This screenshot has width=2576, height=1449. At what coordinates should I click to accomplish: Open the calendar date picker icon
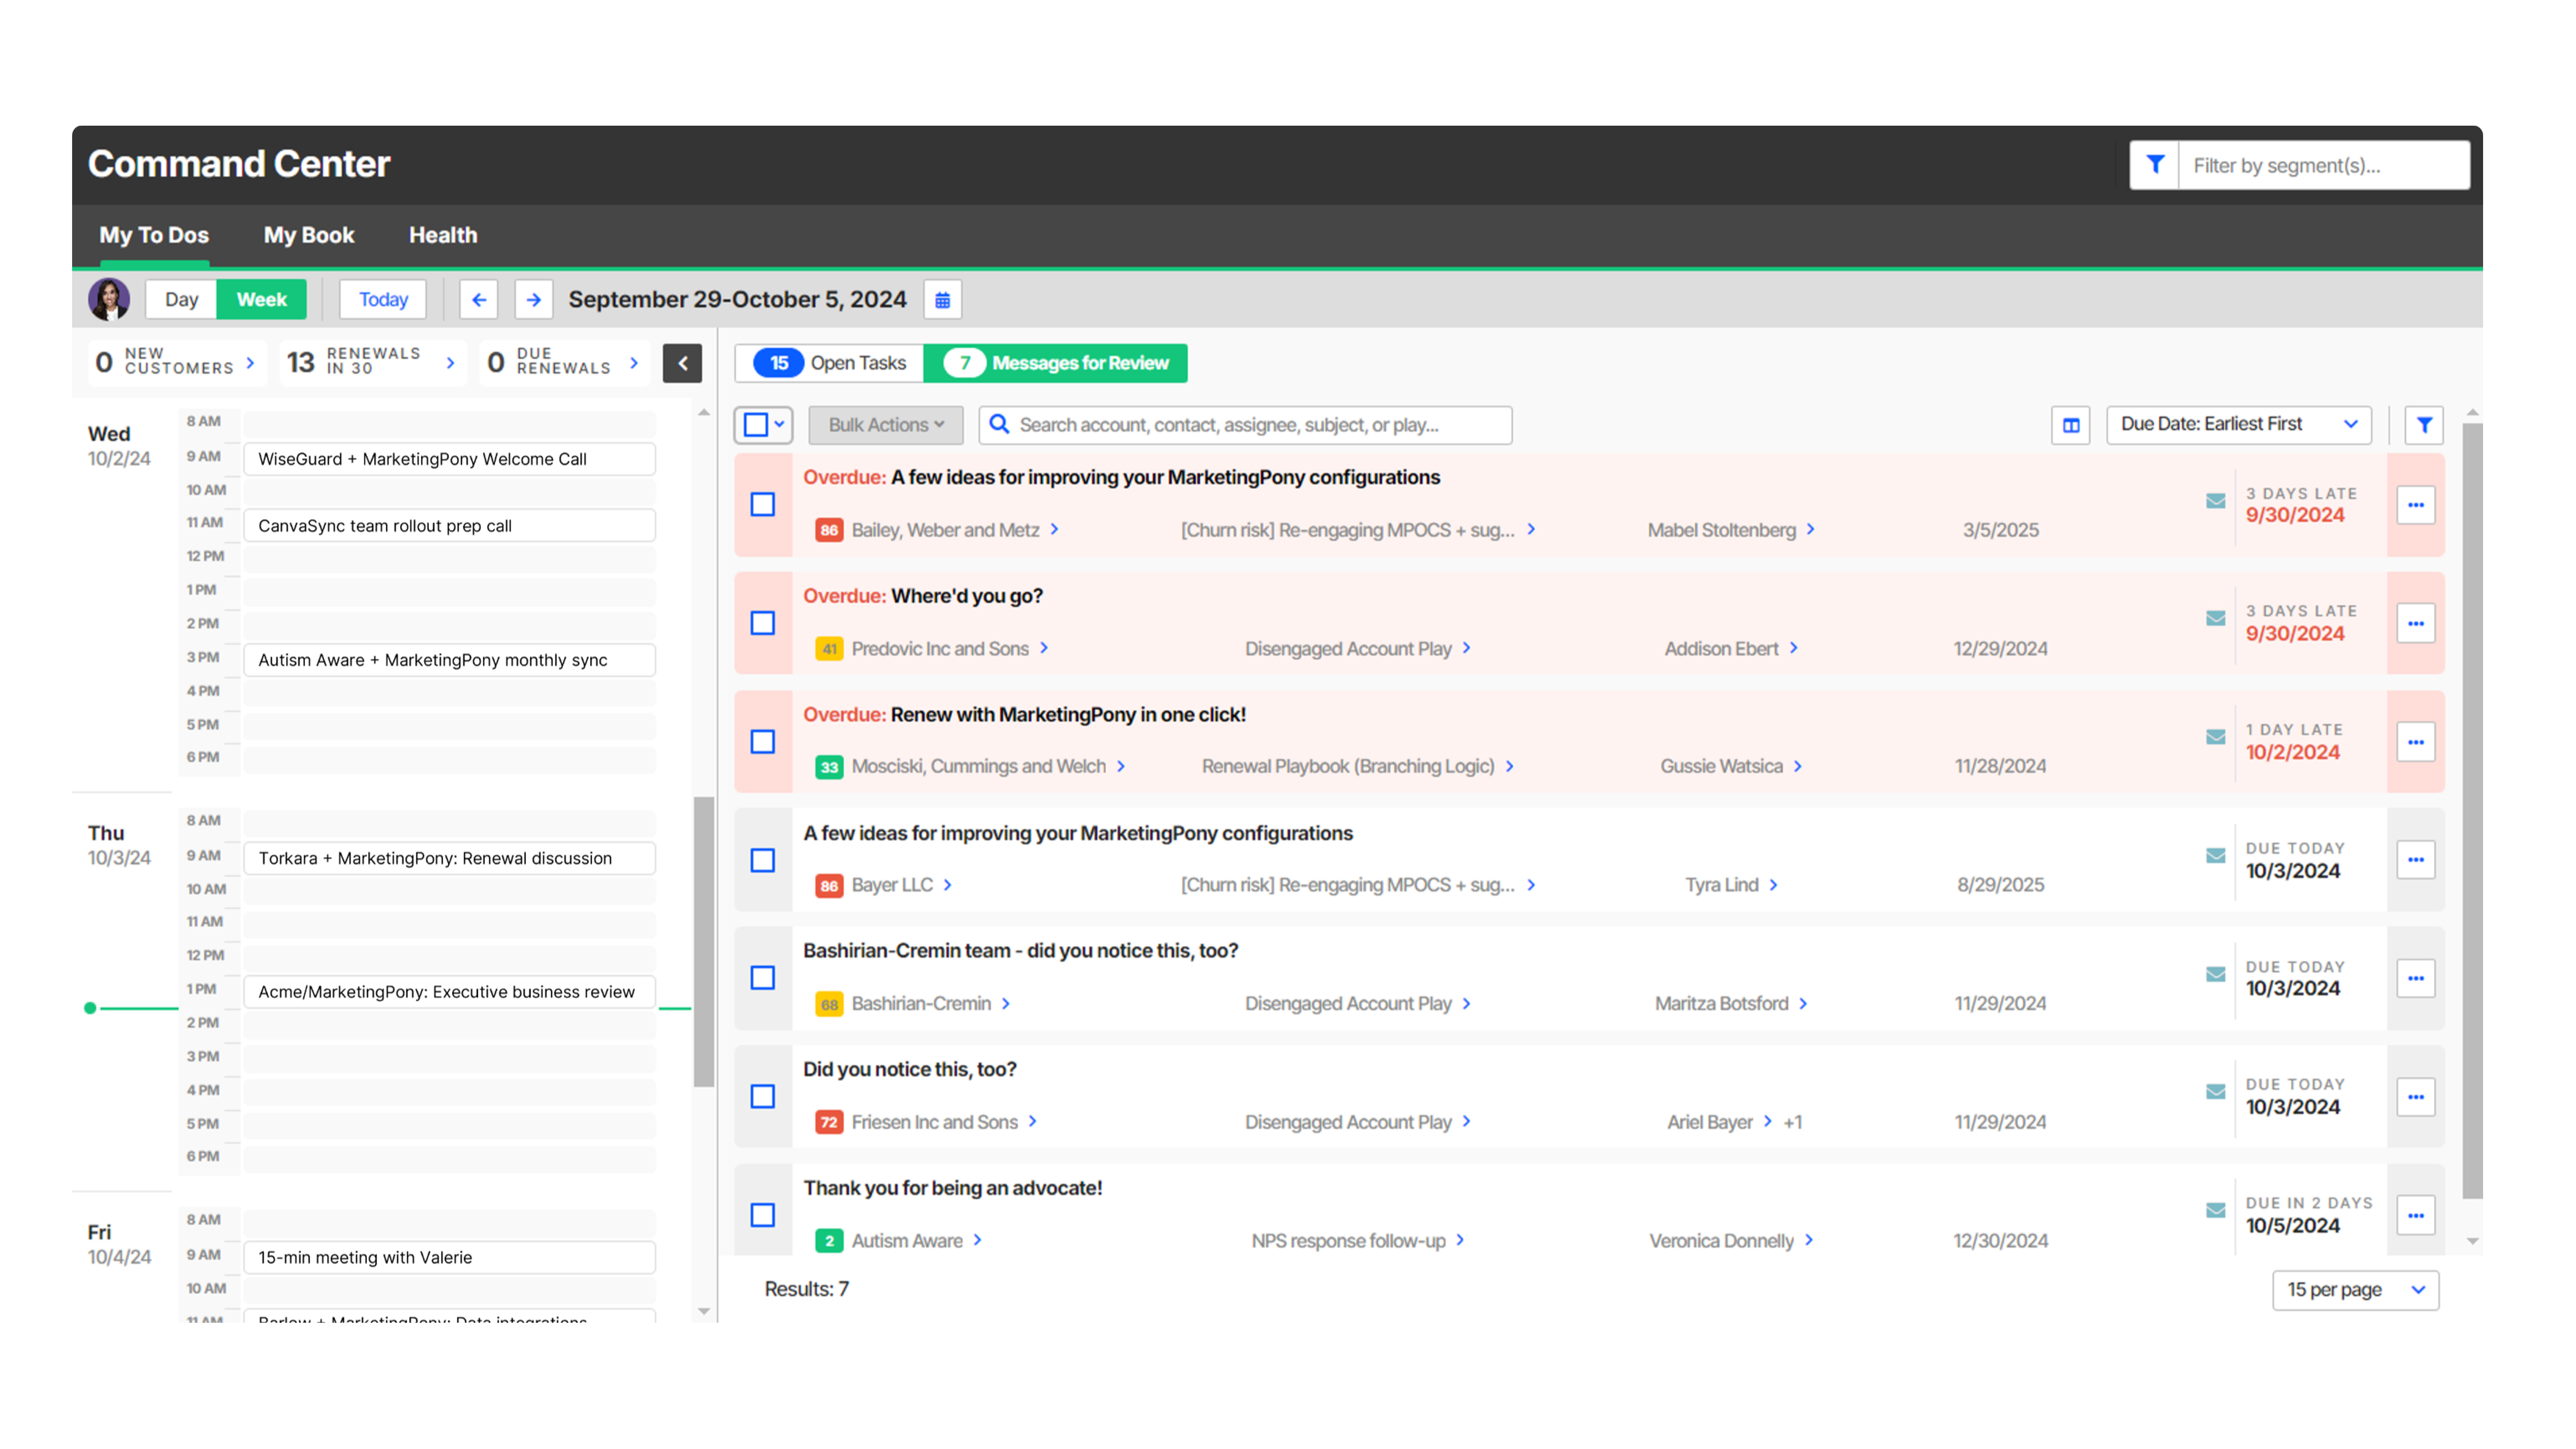(x=942, y=300)
